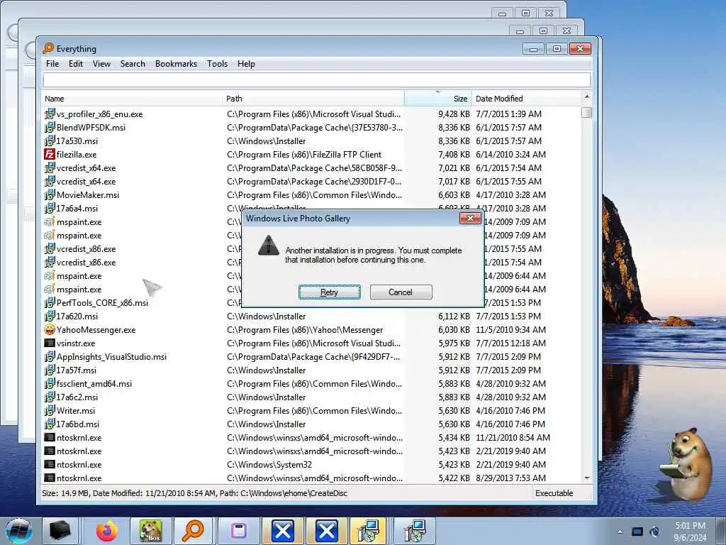The image size is (726, 545).
Task: Select the vcredist_x64.exe sized 7,017 KB
Action: [86, 181]
